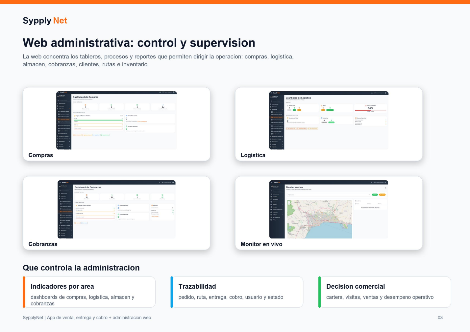Open the Logistica dashboard screenshot
The height and width of the screenshot is (332, 470).
[x=329, y=121]
